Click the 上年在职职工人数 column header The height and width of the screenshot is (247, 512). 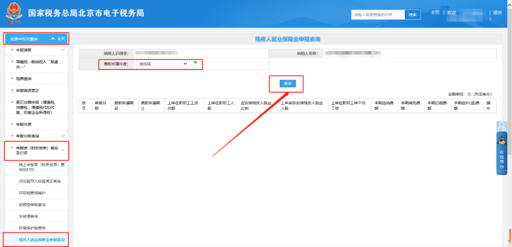(x=221, y=106)
